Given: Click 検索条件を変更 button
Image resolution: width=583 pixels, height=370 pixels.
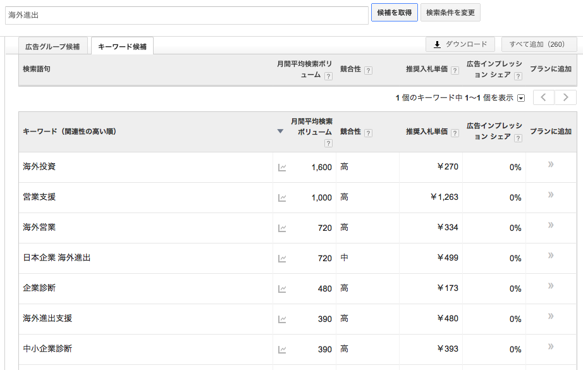Looking at the screenshot, I should (x=450, y=13).
